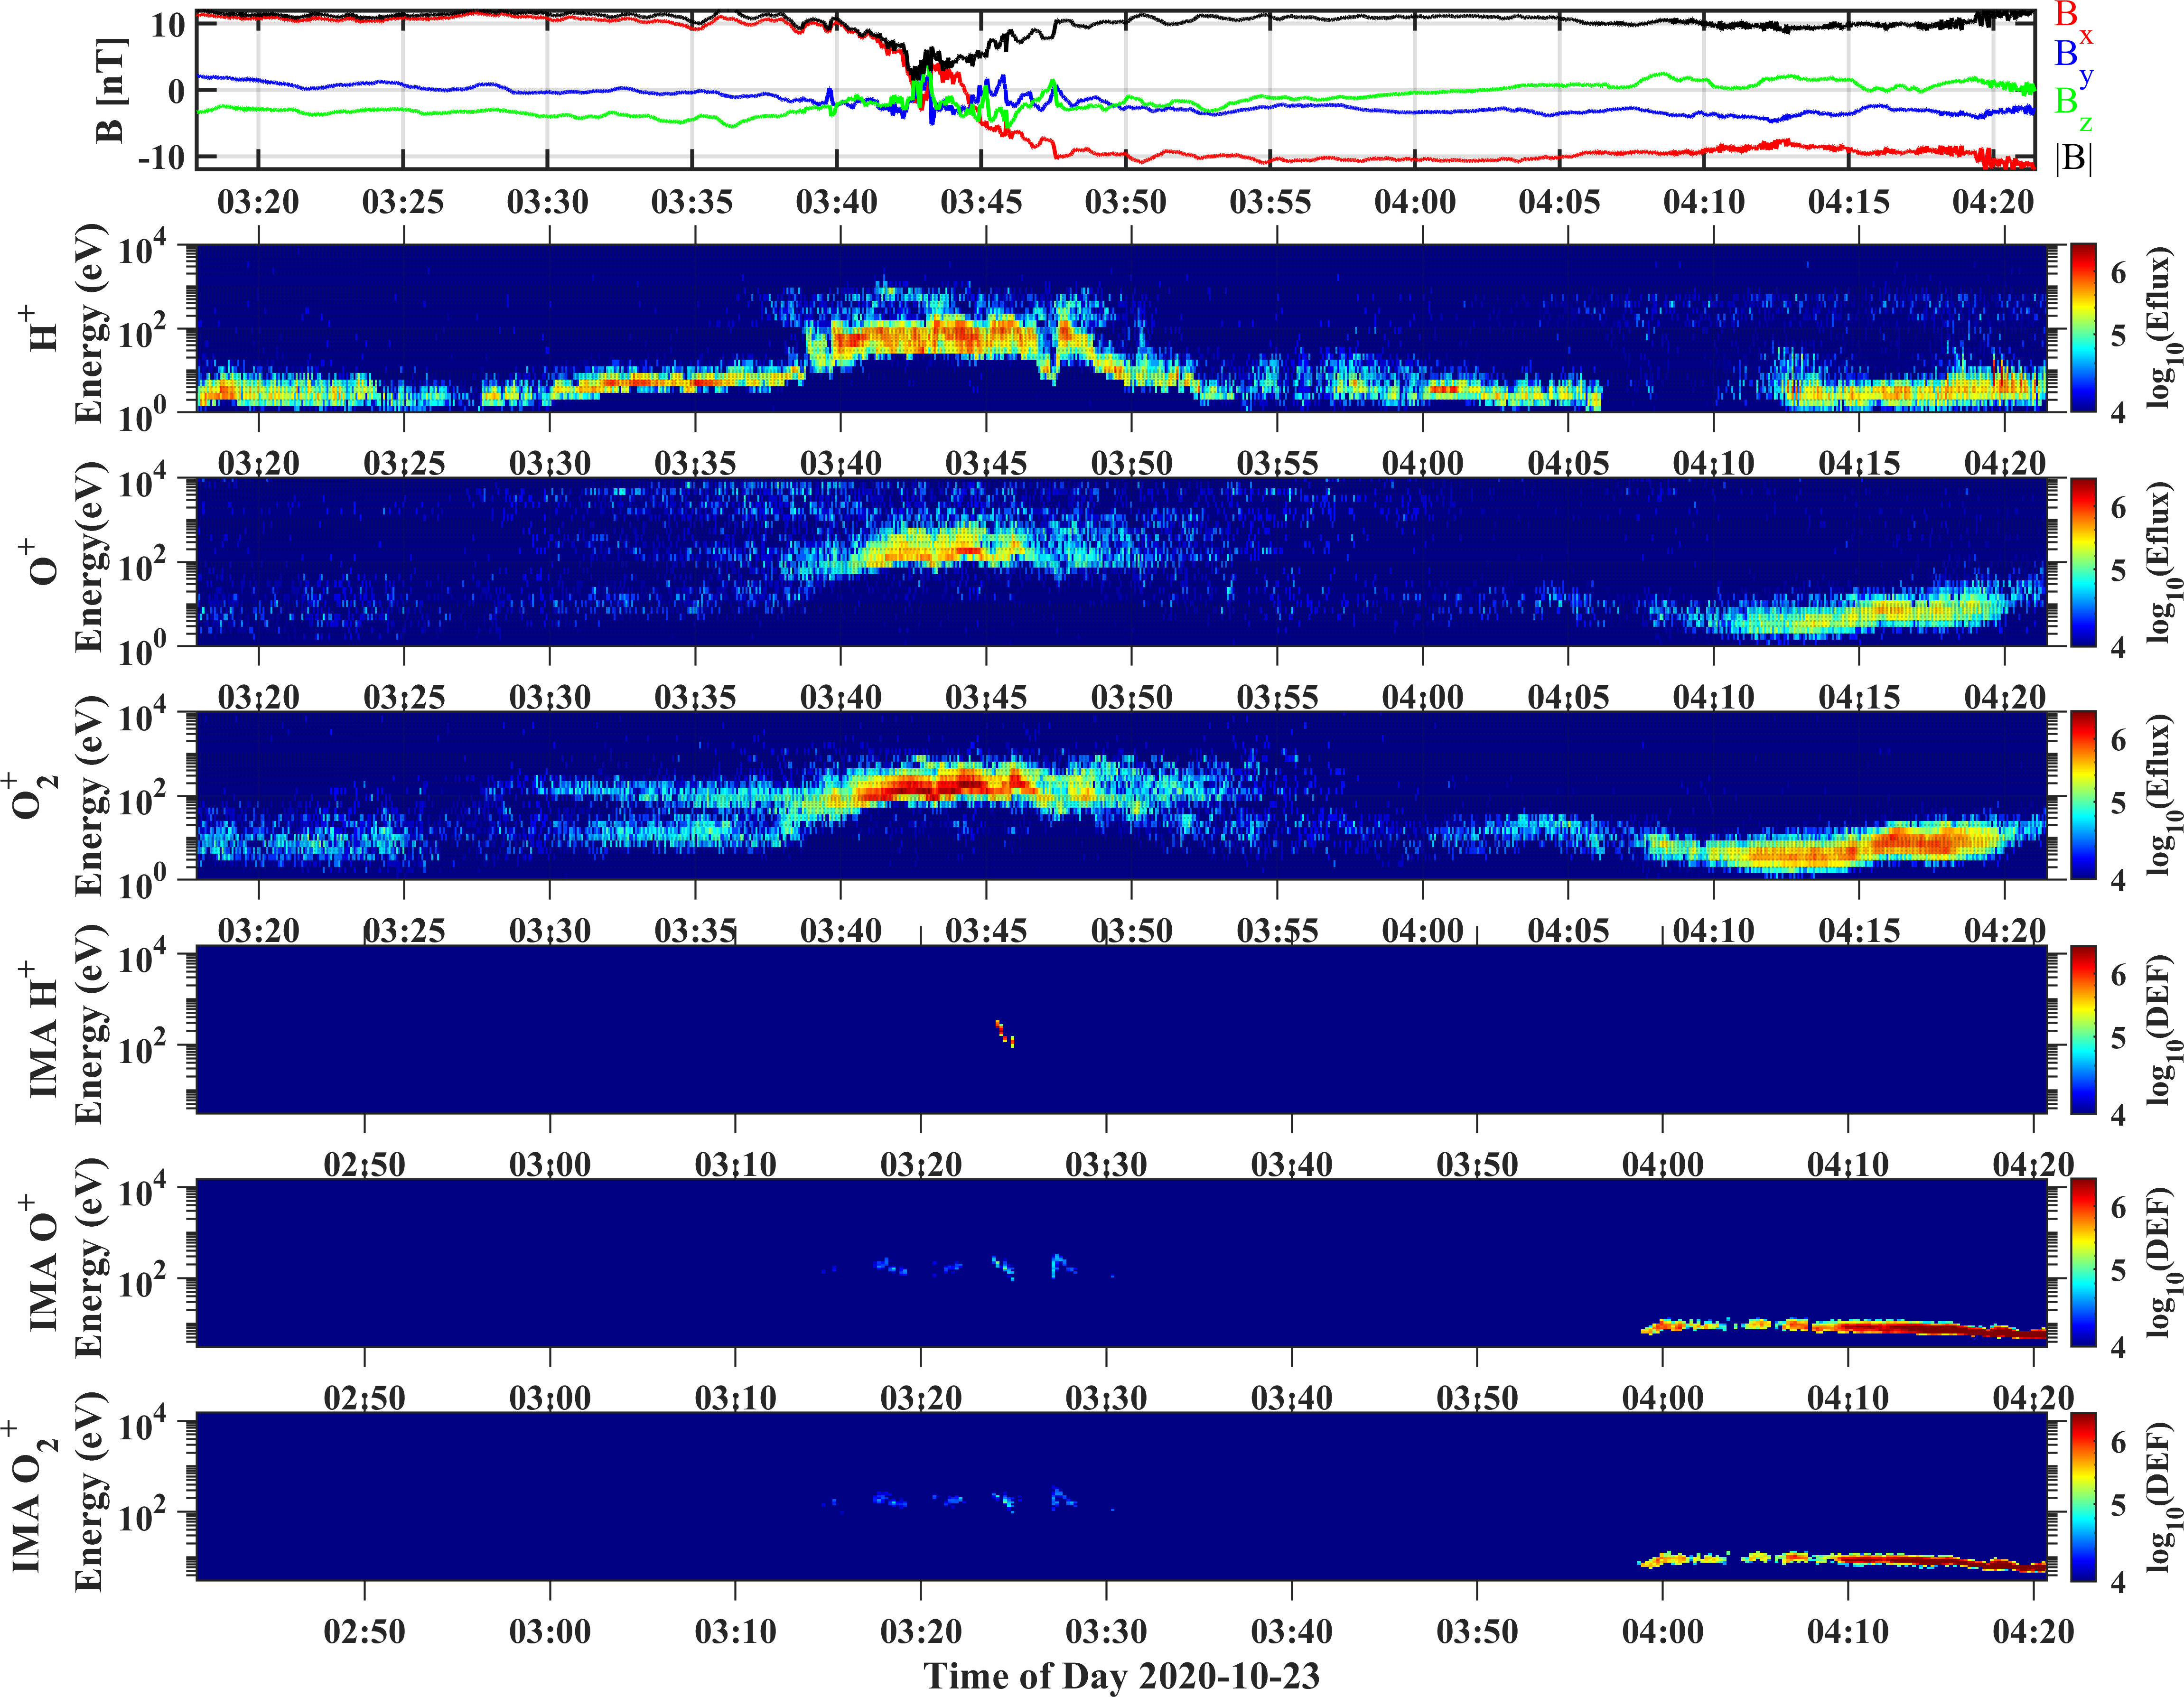This screenshot has height=1697, width=2184.
Task: Click the H+ panel colorbar
Action: pyautogui.click(x=2083, y=327)
